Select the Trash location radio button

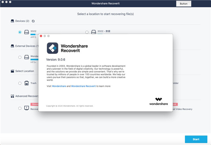20,83
